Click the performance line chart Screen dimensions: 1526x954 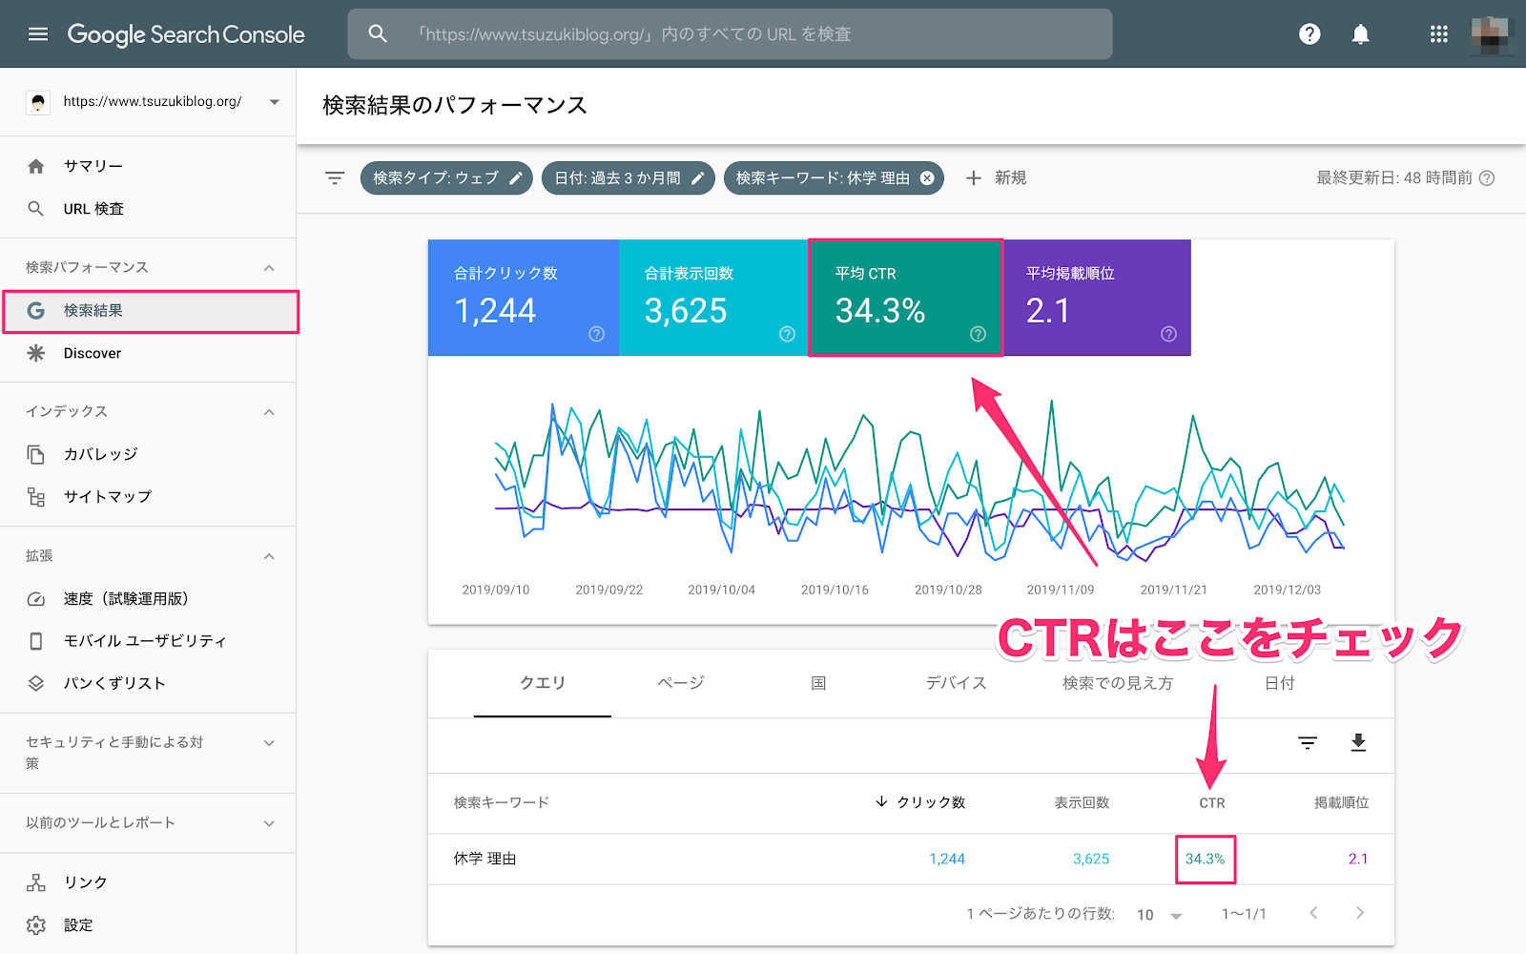(918, 482)
